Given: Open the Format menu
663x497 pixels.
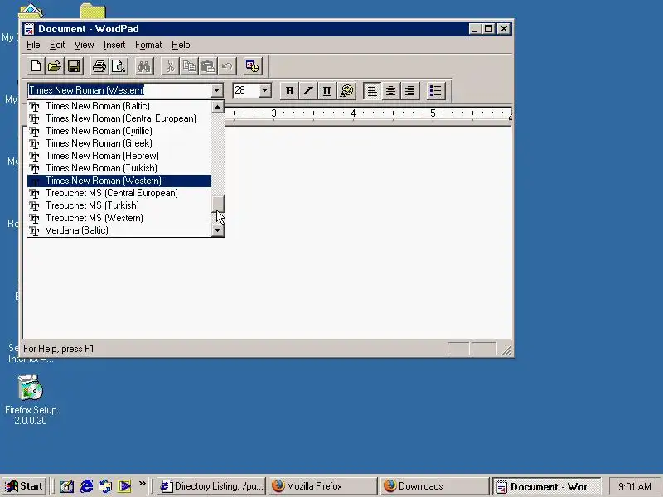Looking at the screenshot, I should pos(148,45).
